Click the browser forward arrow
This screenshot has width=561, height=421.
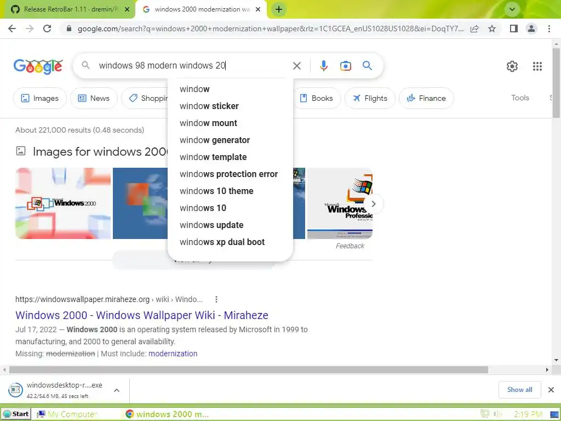pyautogui.click(x=30, y=29)
